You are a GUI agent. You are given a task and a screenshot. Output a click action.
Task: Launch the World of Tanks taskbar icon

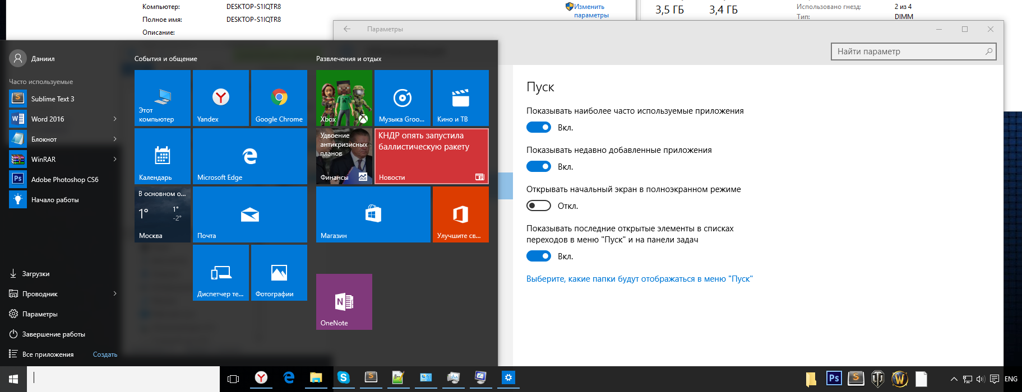point(878,379)
